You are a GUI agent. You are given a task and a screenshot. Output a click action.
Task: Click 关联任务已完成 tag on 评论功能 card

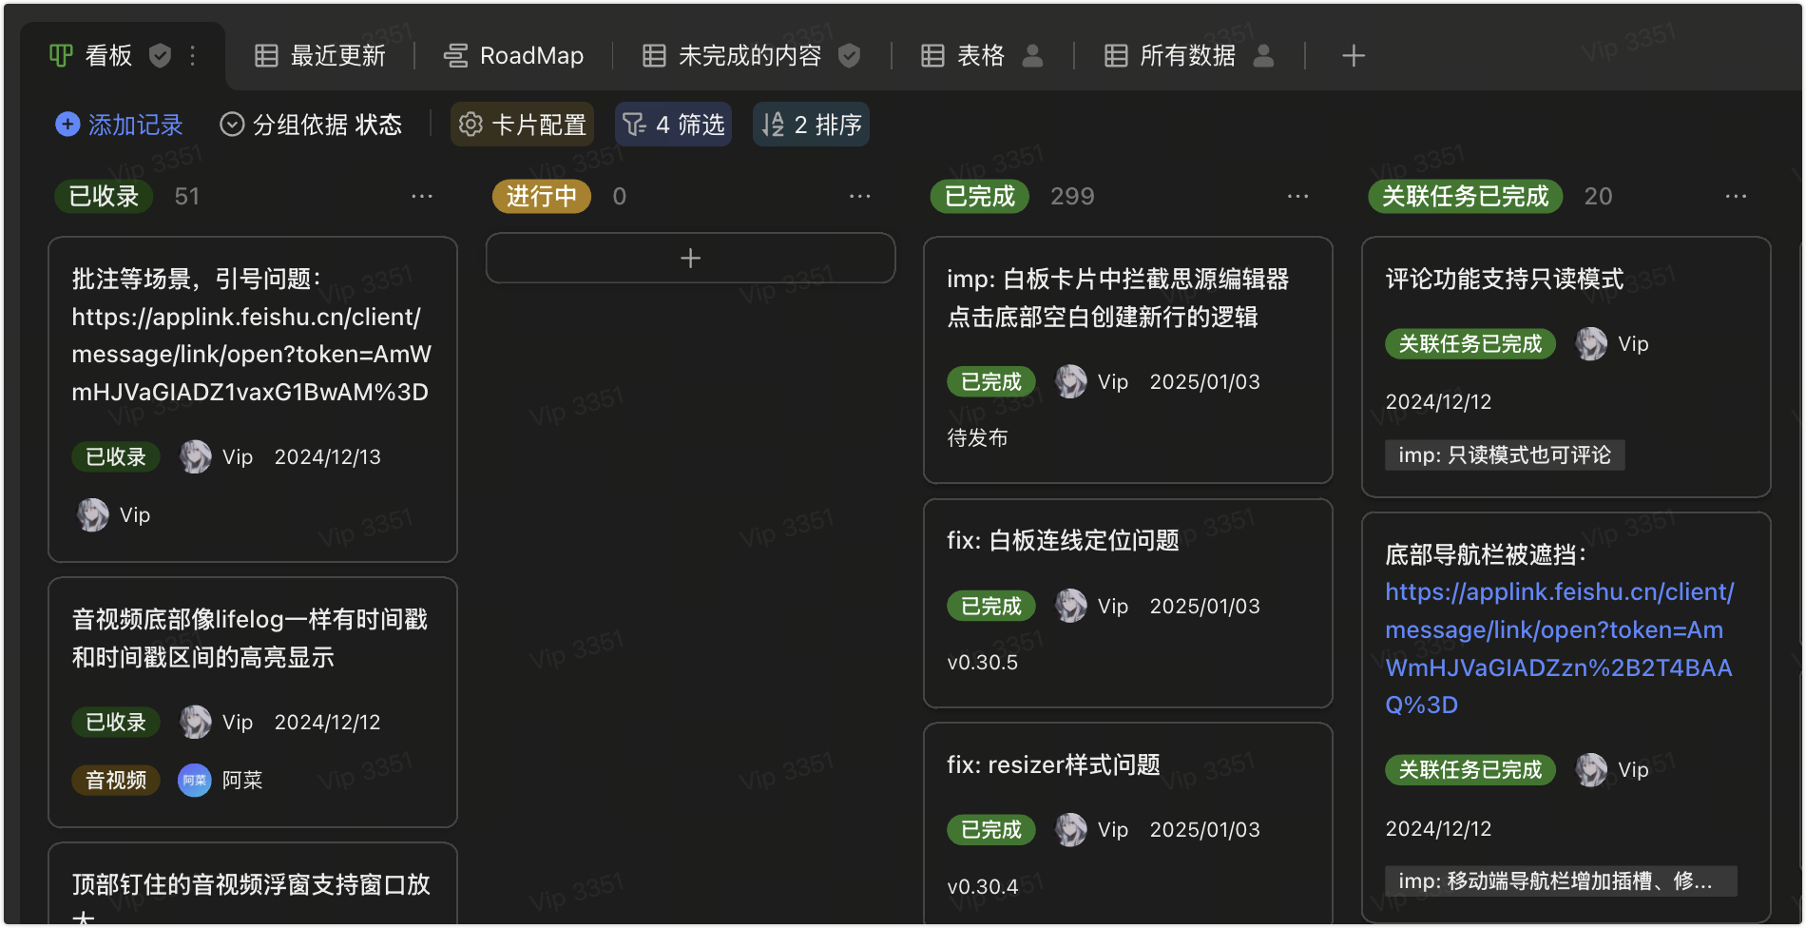[x=1470, y=343]
